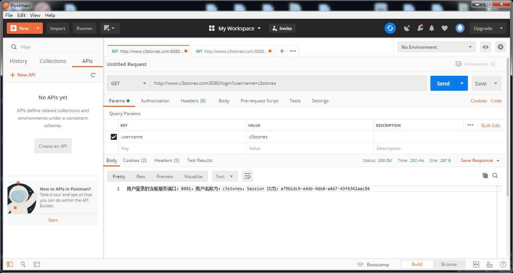
Task: Switch to the History sidebar tab
Action: point(18,61)
